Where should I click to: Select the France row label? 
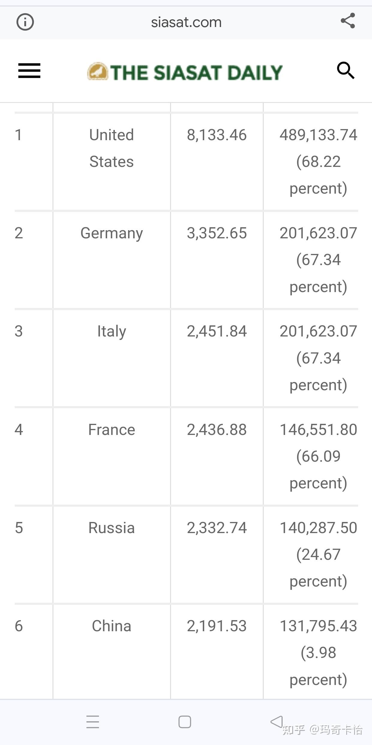pos(112,430)
